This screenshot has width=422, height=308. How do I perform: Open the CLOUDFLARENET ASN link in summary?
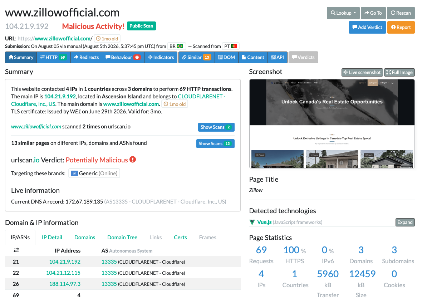tap(202, 96)
